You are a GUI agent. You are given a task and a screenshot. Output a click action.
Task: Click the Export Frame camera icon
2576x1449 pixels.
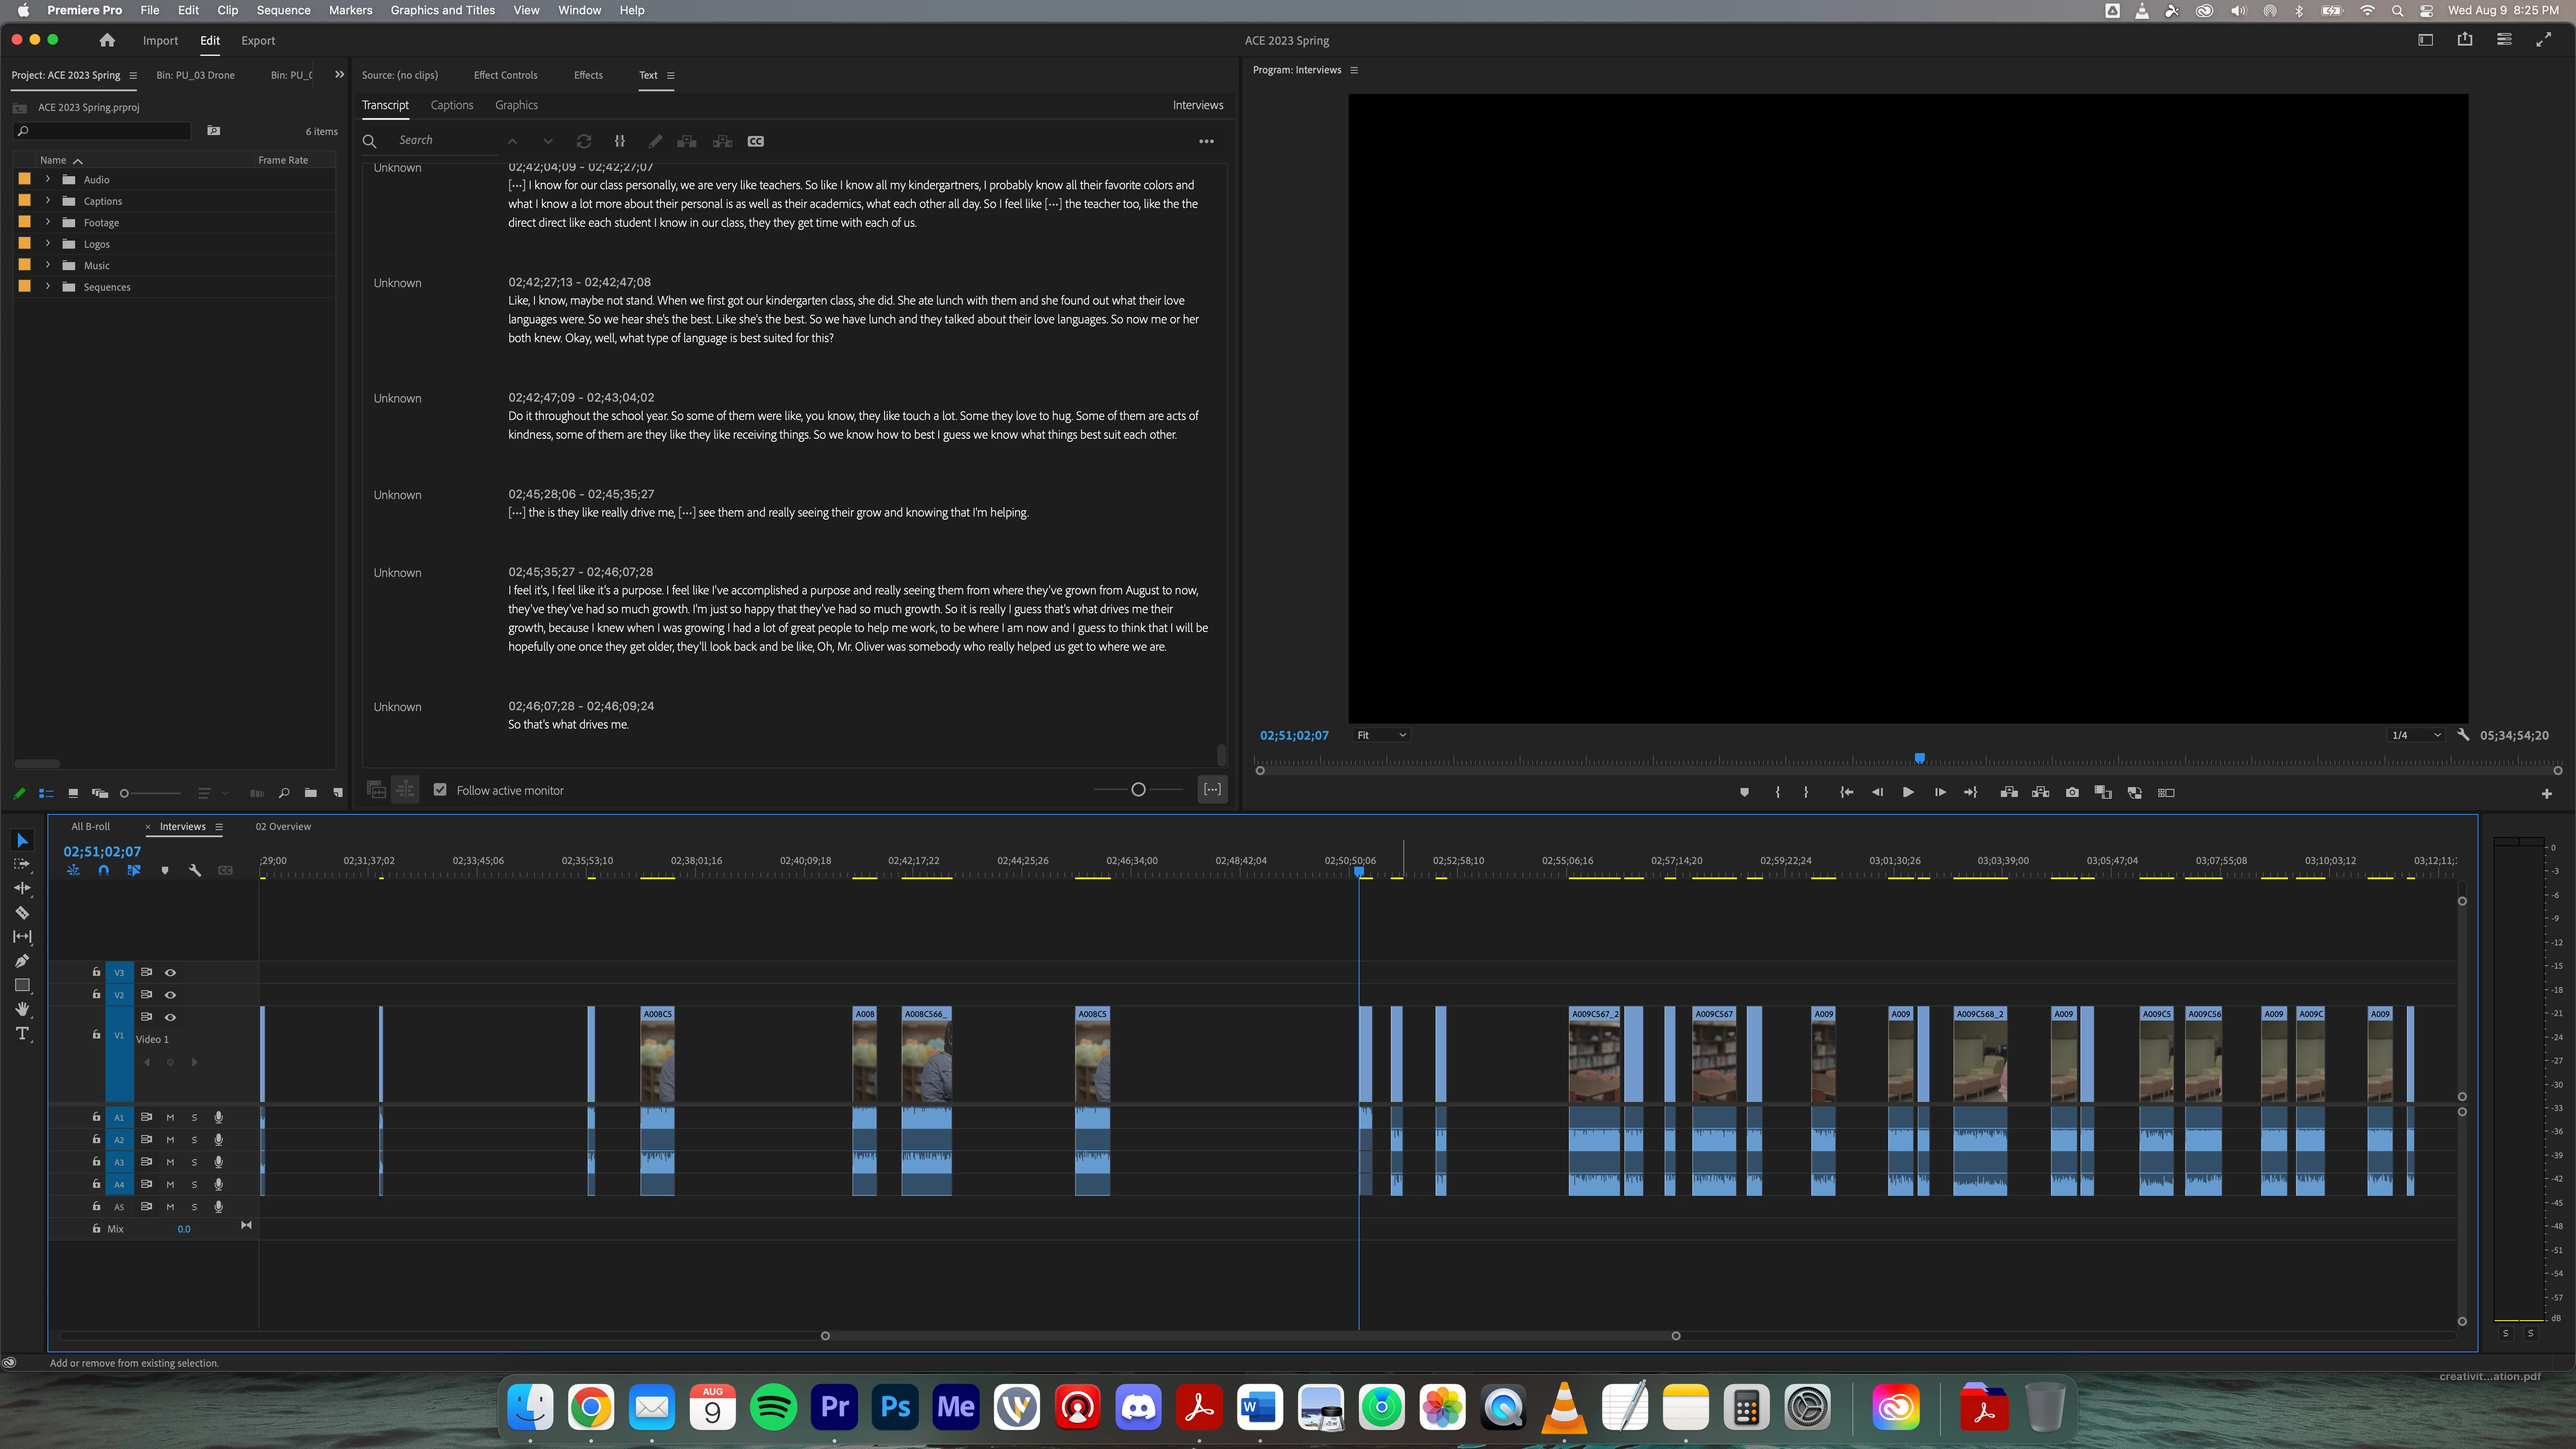pyautogui.click(x=2072, y=792)
